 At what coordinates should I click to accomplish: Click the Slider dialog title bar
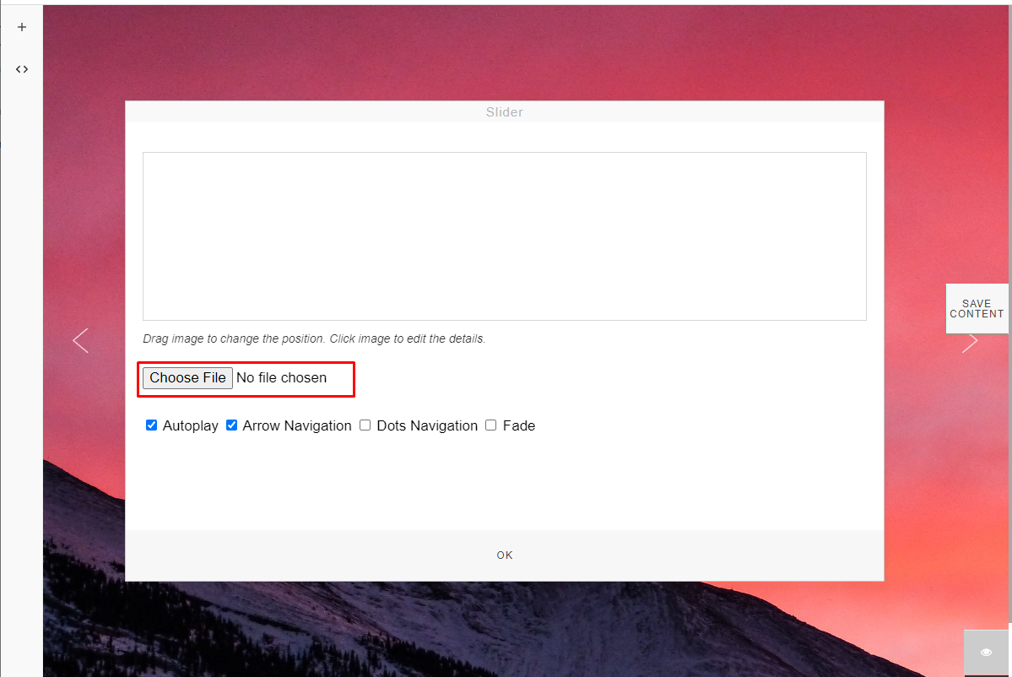505,112
